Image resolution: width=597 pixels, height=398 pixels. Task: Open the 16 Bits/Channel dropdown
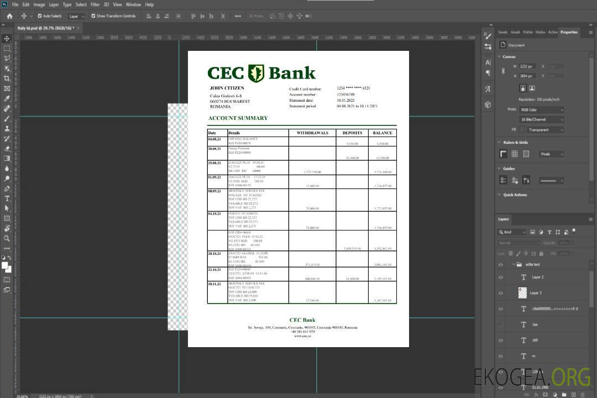541,119
